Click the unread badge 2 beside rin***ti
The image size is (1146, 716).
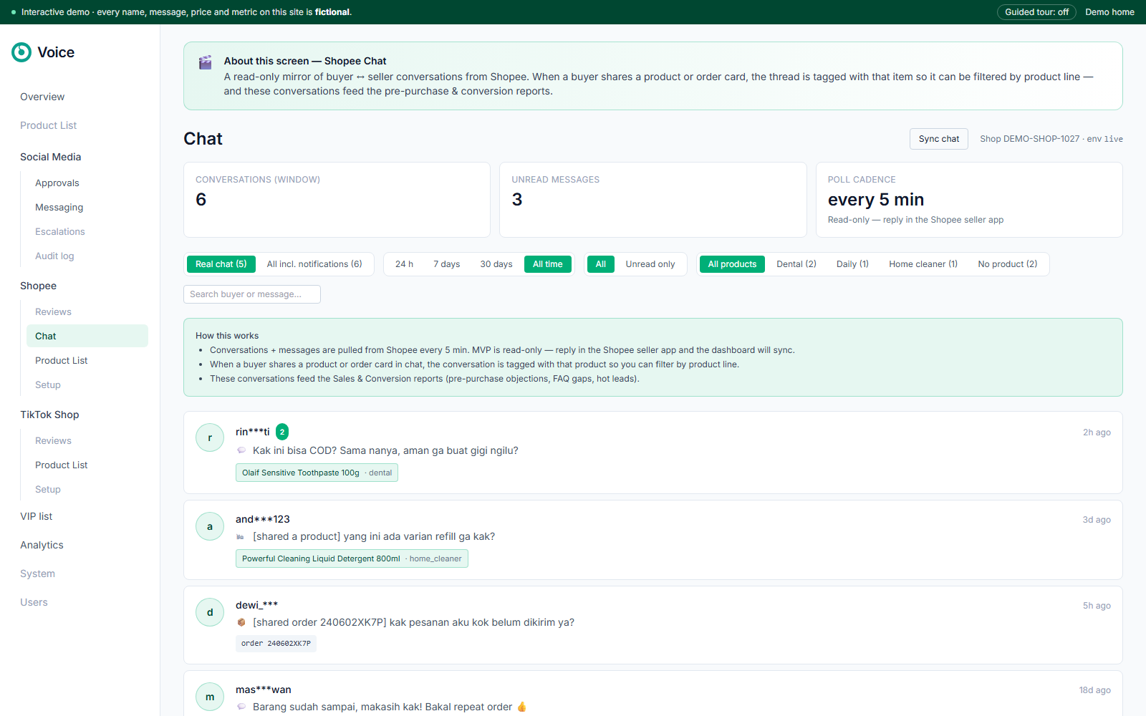click(282, 432)
